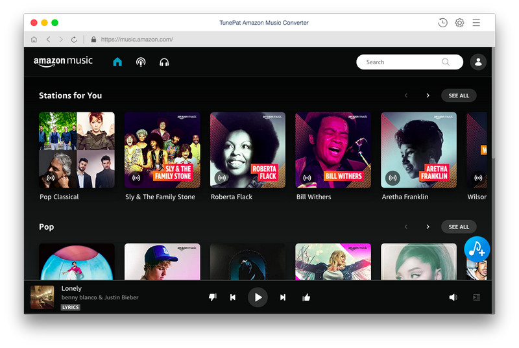The width and height of the screenshot is (519, 348).
Task: Open the hamburger menu in title bar
Action: [x=476, y=23]
